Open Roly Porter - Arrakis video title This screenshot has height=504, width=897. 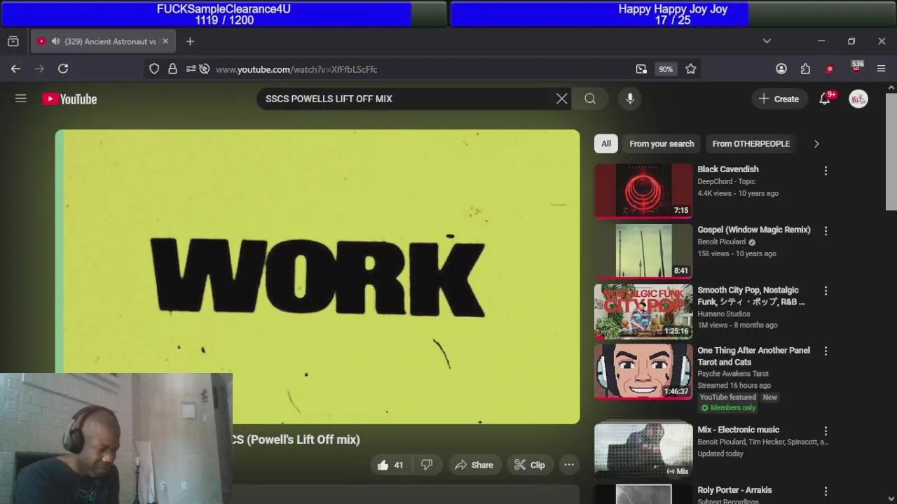coord(734,490)
